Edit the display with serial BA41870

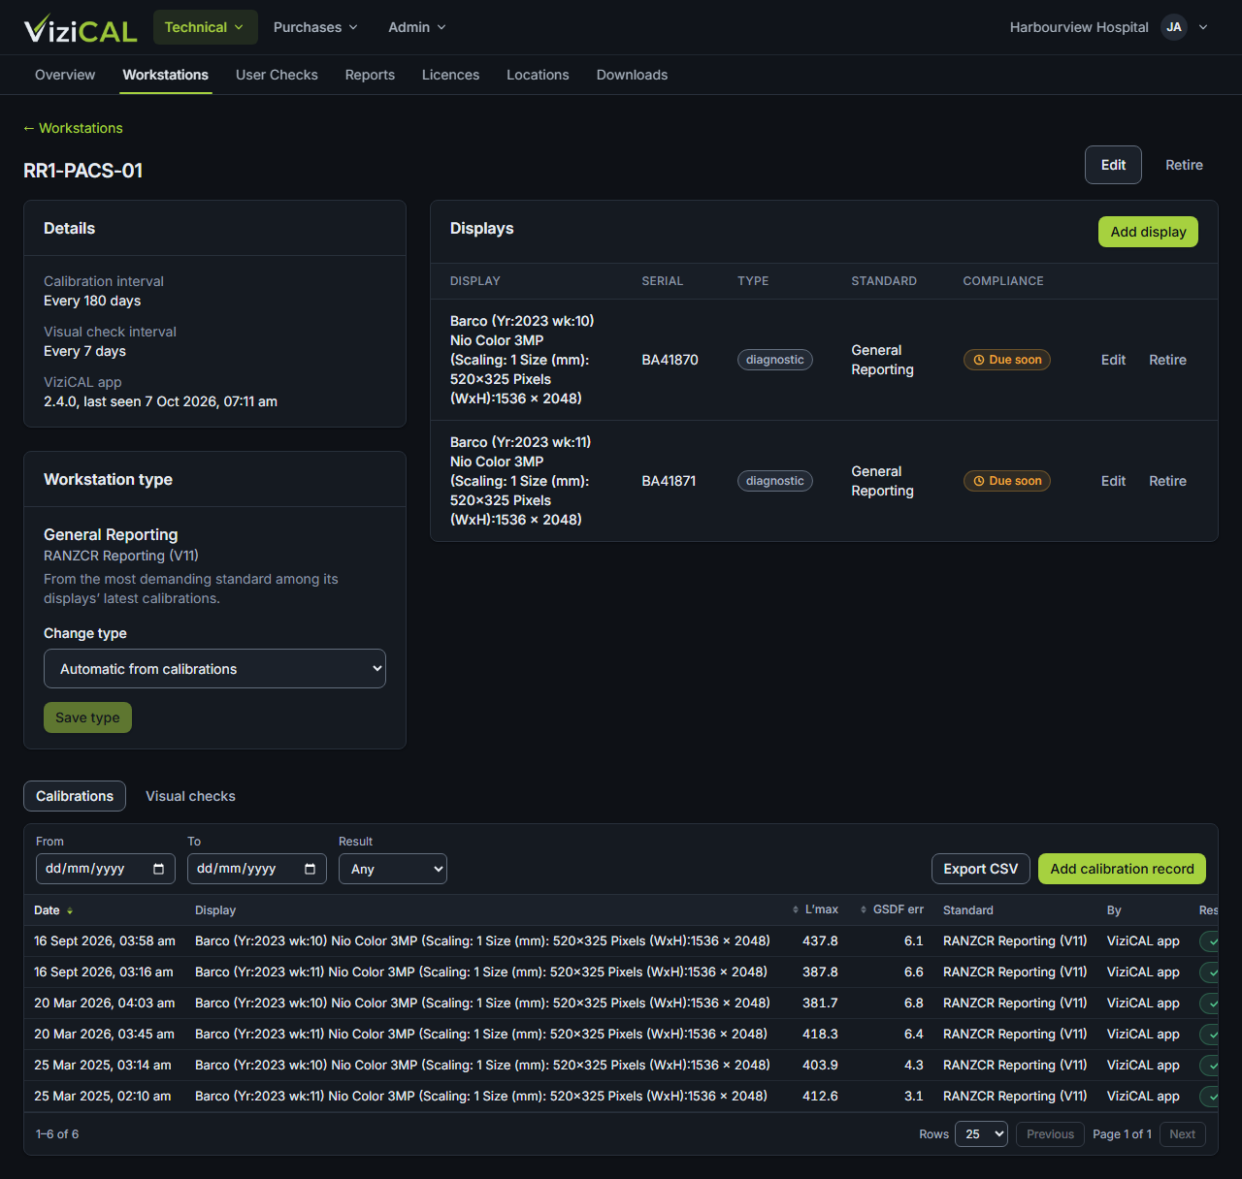[1113, 360]
